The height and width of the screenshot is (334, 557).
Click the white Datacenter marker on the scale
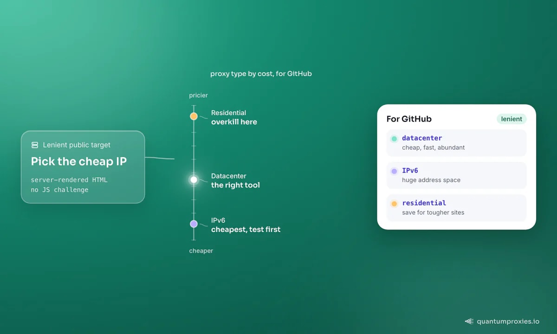point(194,180)
